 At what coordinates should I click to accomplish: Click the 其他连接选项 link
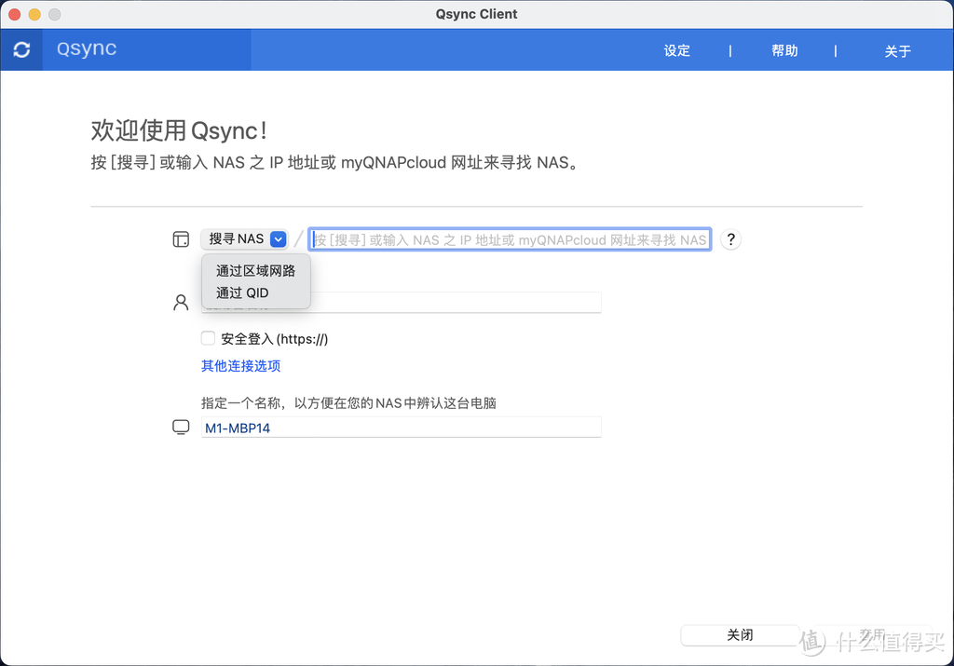[x=240, y=366]
